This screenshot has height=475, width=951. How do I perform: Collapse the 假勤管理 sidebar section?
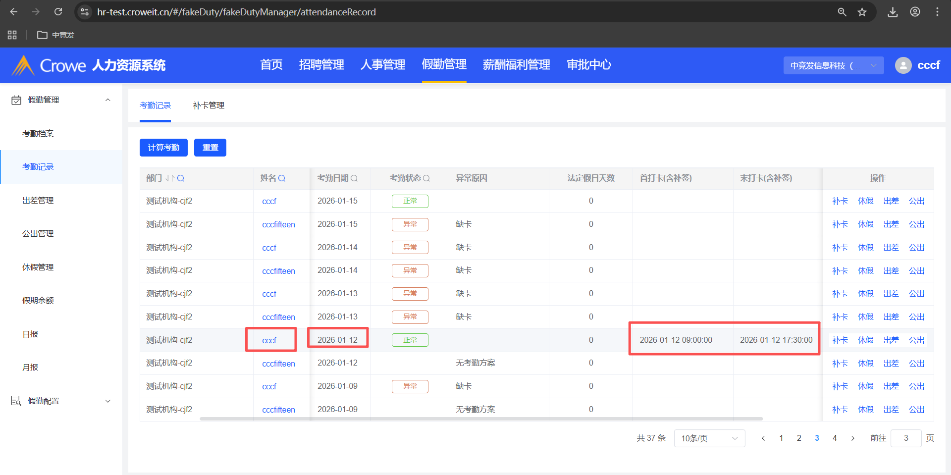coord(108,100)
